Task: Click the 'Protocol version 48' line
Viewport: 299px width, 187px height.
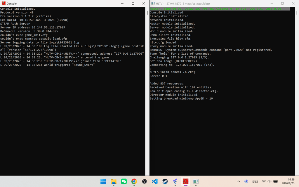Action: coord(17,12)
